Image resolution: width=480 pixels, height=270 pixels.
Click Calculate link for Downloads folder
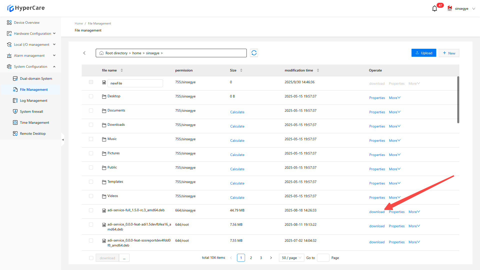click(237, 126)
